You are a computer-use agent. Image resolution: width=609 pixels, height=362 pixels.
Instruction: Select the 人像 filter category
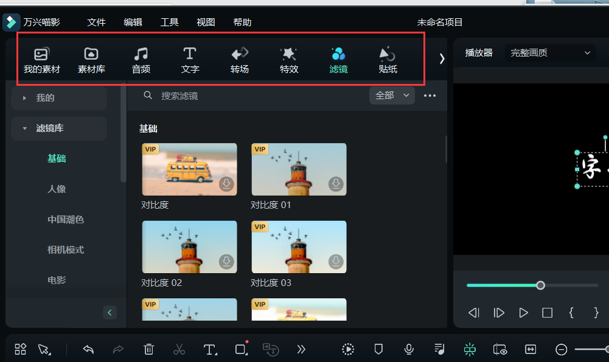[x=57, y=189]
